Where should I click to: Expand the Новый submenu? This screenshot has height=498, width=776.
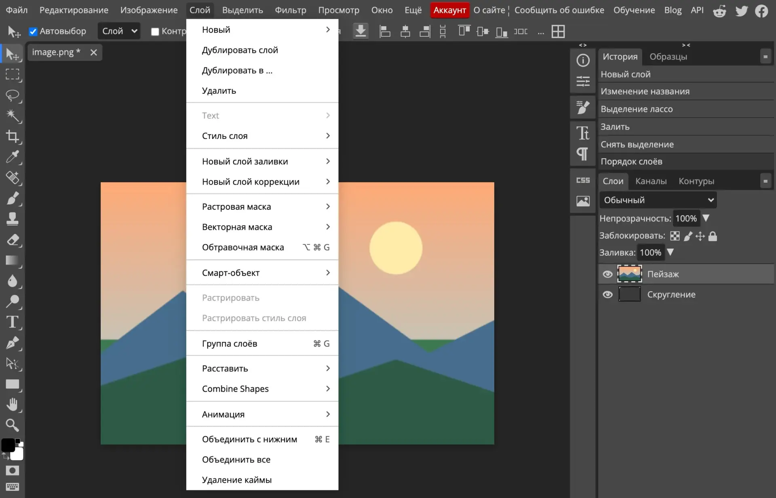tap(262, 29)
